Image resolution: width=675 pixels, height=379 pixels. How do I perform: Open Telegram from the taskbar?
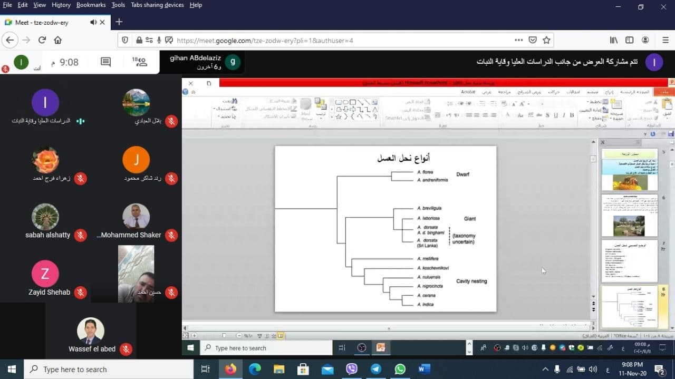pos(376,369)
